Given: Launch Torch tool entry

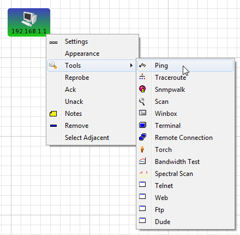Looking at the screenshot, I should point(185,150).
